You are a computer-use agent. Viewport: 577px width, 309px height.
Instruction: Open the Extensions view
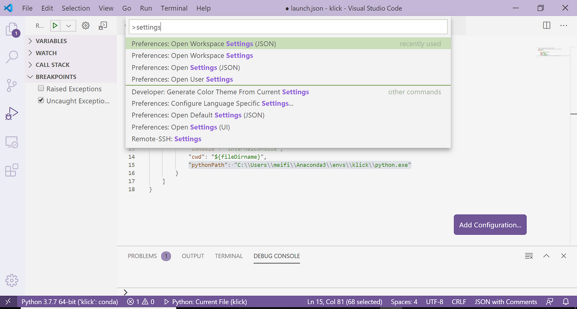(x=12, y=170)
